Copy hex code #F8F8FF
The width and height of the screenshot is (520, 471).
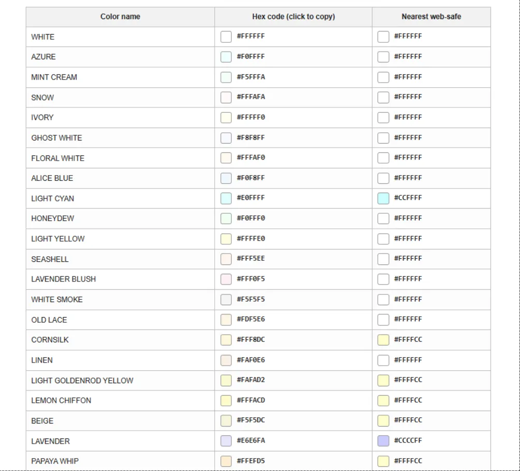(251, 137)
